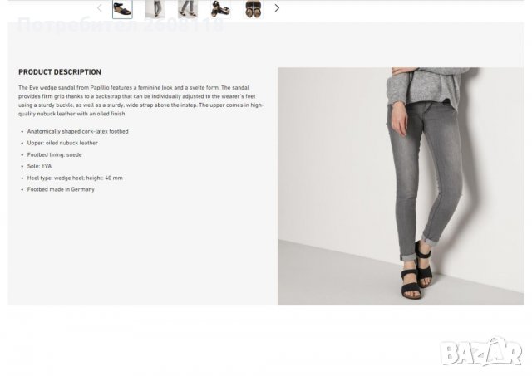Viewport: 532px width, 376px height.
Task: Click the Footbed lining: suede bullet
Action: point(55,155)
